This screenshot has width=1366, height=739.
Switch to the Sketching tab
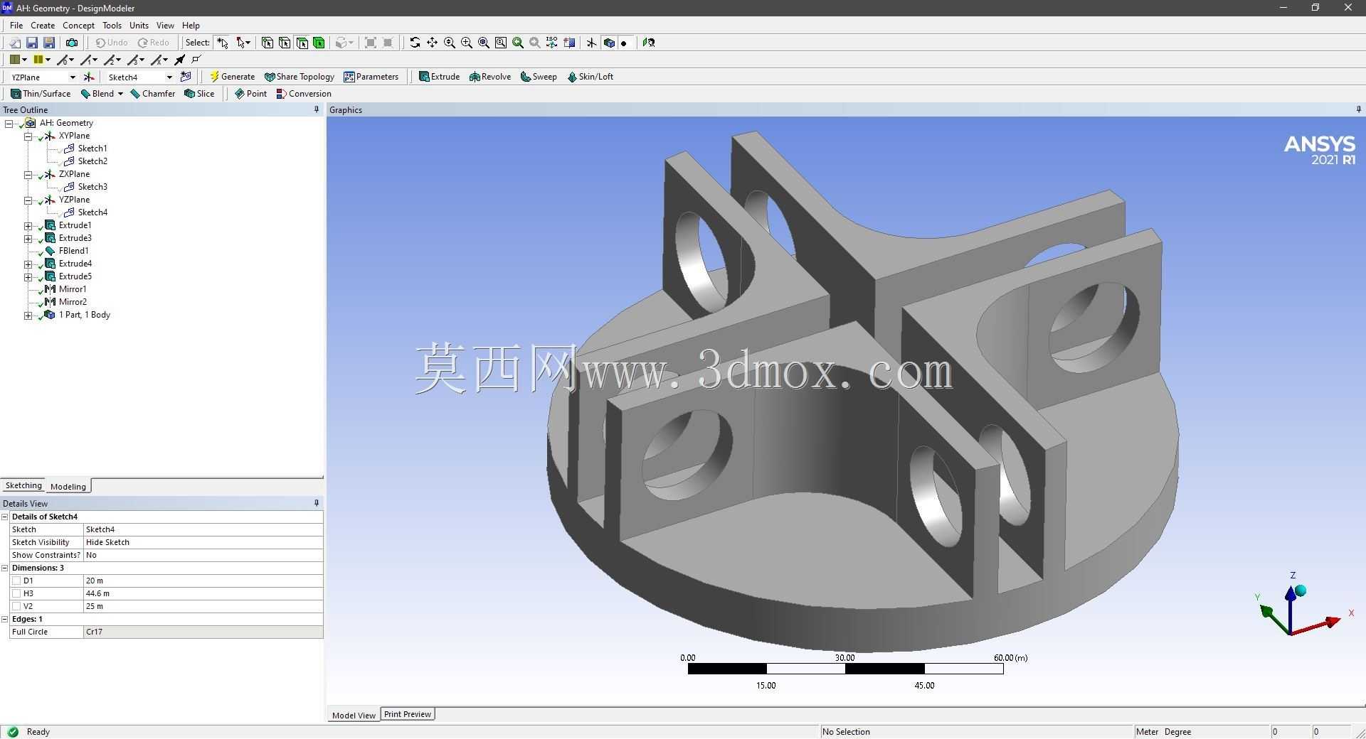click(x=23, y=485)
